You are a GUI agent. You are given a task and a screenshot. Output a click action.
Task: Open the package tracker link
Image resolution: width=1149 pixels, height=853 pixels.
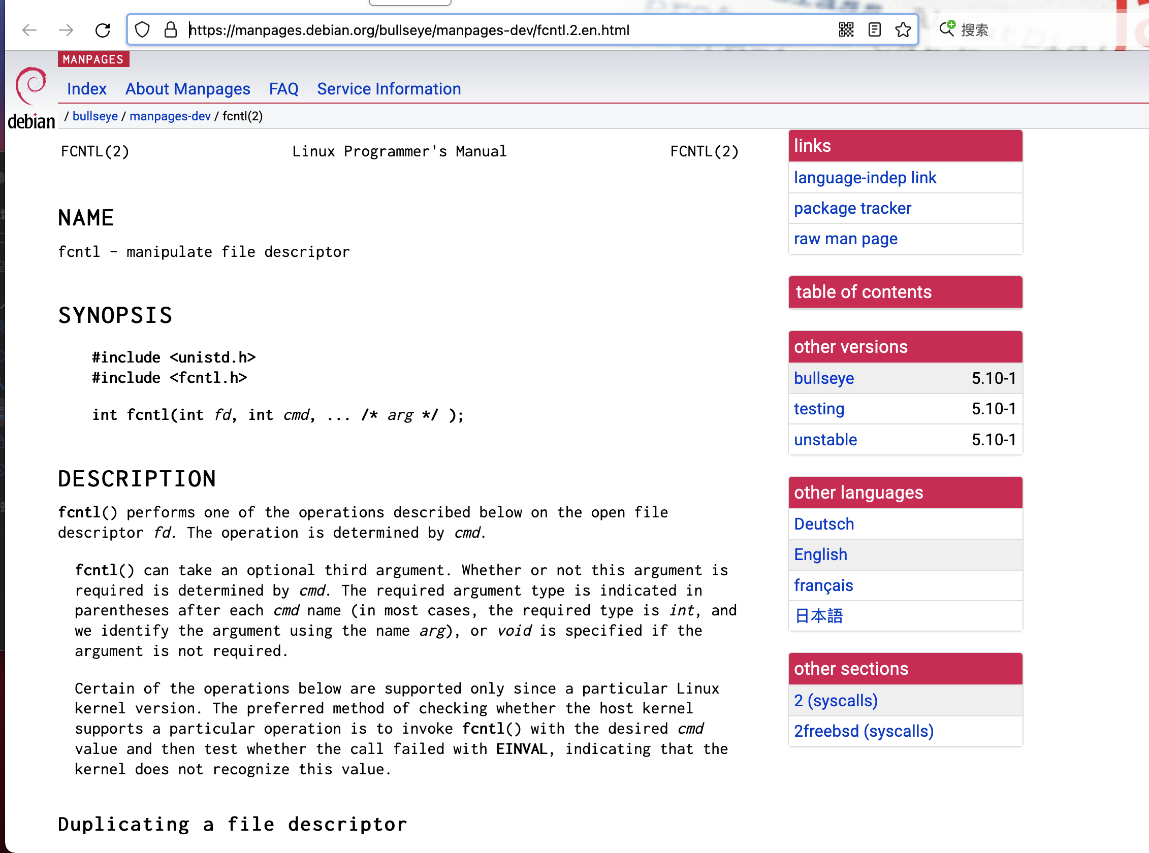(852, 208)
